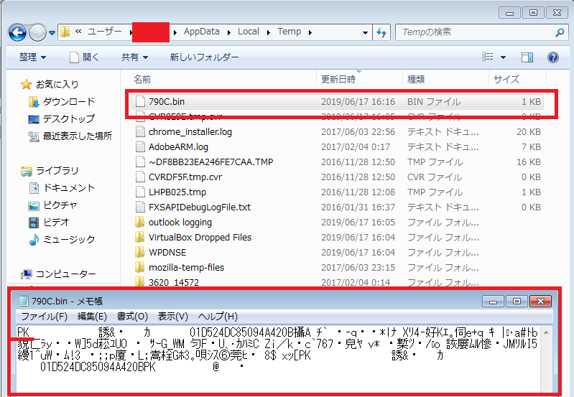
Task: Click the 3620_14572 folder name
Action: (174, 282)
